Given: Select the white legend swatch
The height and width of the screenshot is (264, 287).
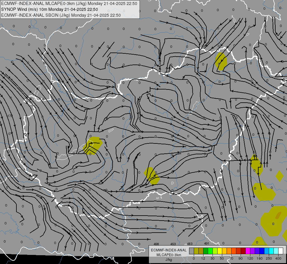Looking at the screenshot, I should pos(281,251).
